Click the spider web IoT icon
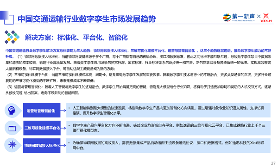The width and height of the screenshot is (278, 168). [12, 145]
